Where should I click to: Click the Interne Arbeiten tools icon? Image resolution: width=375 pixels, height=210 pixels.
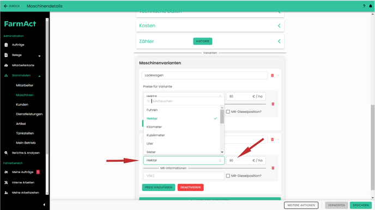(6, 183)
